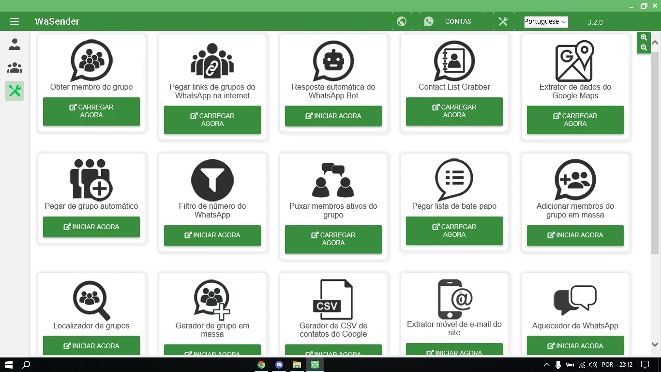The height and width of the screenshot is (372, 661).
Task: Click the Aquecedor de WhatsApp icon
Action: pos(575,300)
